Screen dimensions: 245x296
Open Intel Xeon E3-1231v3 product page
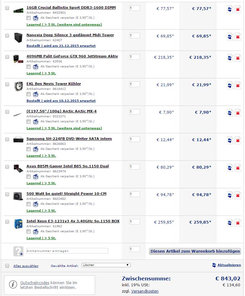[x=73, y=221]
